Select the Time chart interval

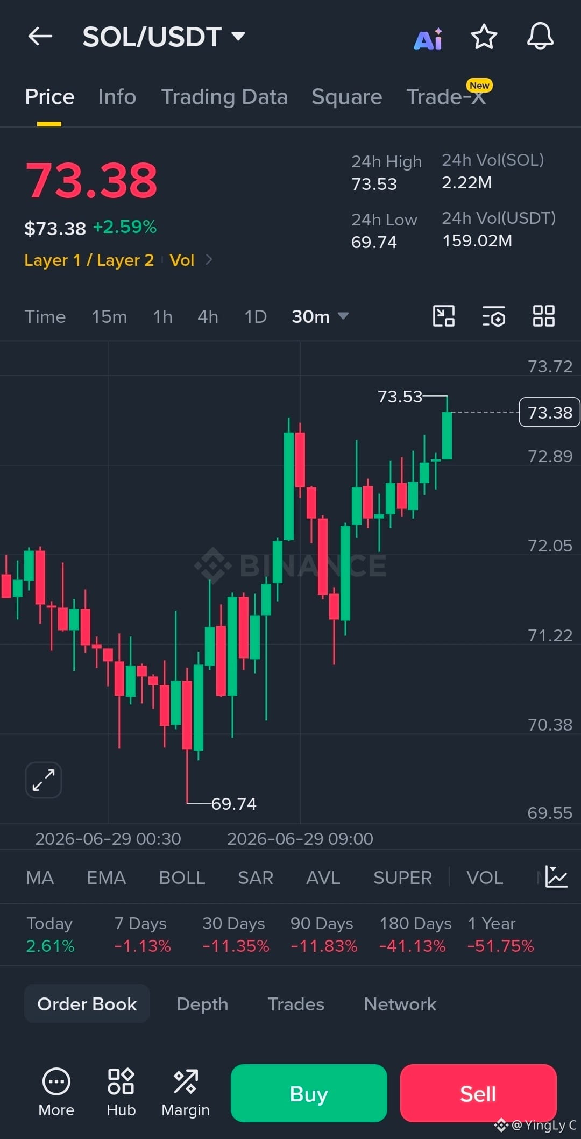pos(45,316)
